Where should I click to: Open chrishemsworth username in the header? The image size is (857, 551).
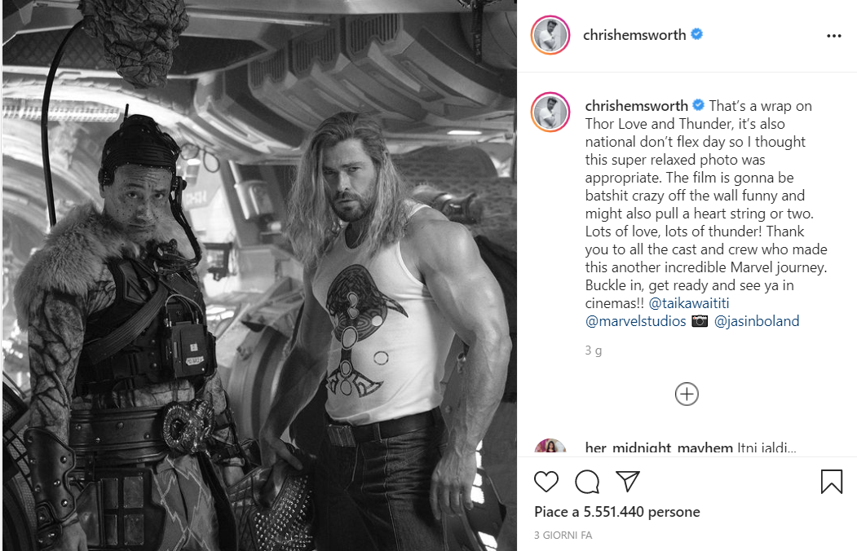(634, 35)
